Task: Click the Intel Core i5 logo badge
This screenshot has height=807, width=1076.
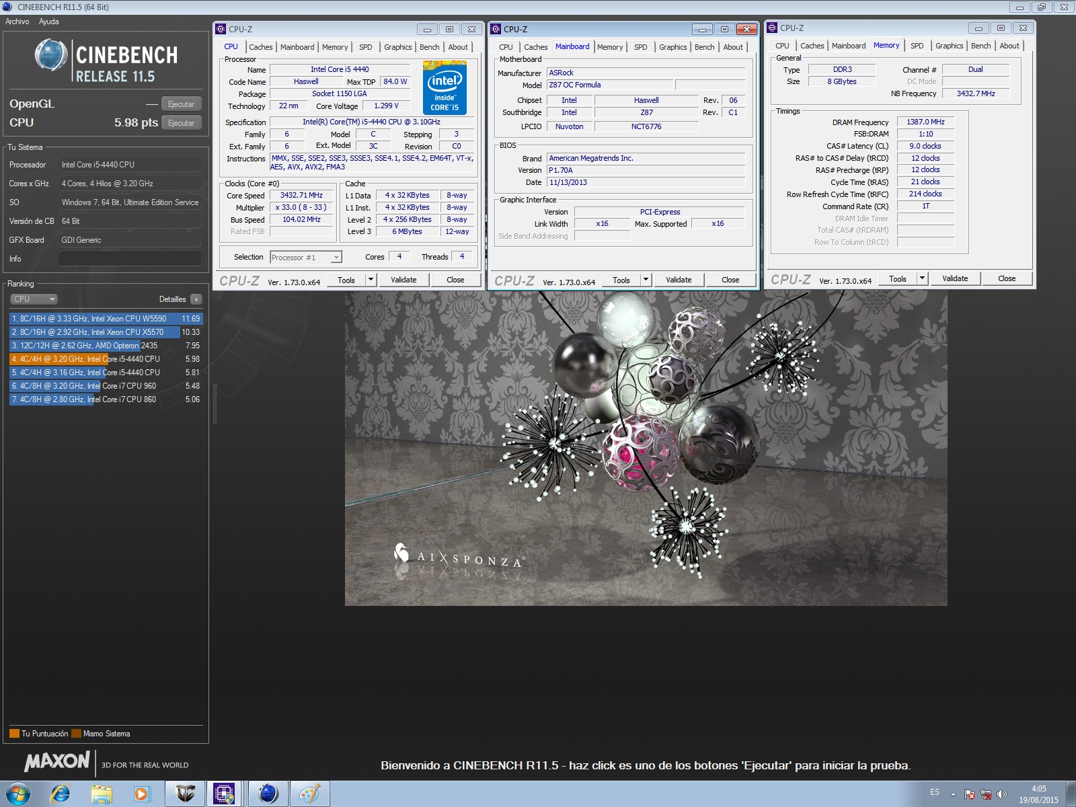Action: [x=445, y=87]
